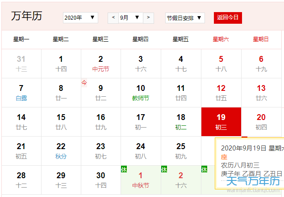
Task: Select September 30 十四
Action: pos(101,180)
